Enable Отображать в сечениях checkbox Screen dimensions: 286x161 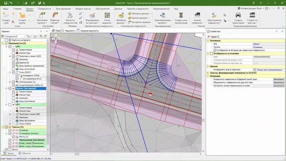tap(211, 54)
